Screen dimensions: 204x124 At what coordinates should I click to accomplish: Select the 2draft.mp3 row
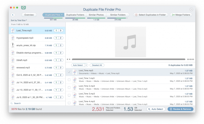tap(37, 60)
